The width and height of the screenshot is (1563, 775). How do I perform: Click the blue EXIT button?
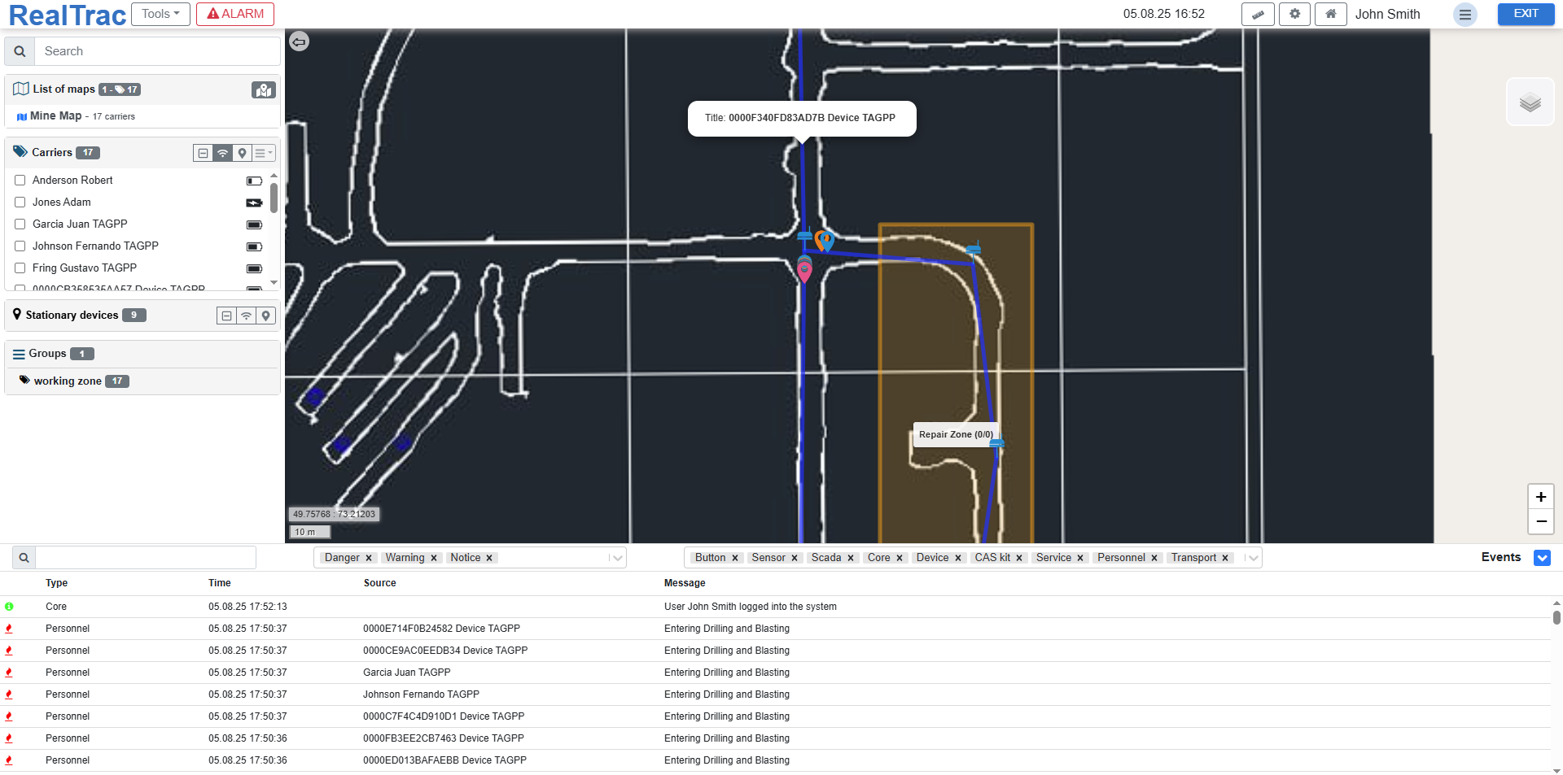[x=1526, y=14]
